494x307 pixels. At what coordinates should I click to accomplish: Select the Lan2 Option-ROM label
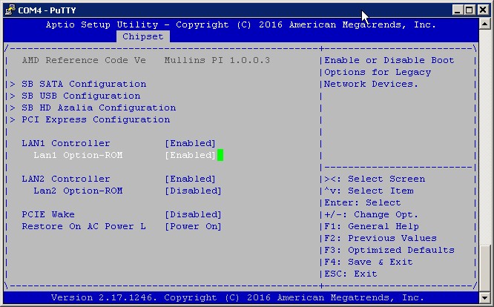(x=78, y=191)
